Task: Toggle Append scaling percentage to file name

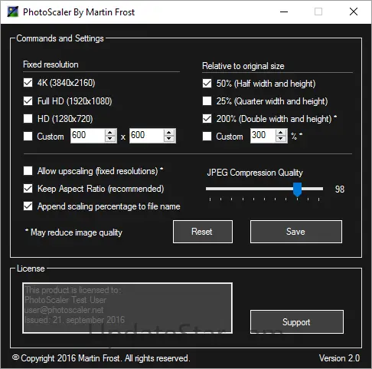Action: pyautogui.click(x=28, y=206)
